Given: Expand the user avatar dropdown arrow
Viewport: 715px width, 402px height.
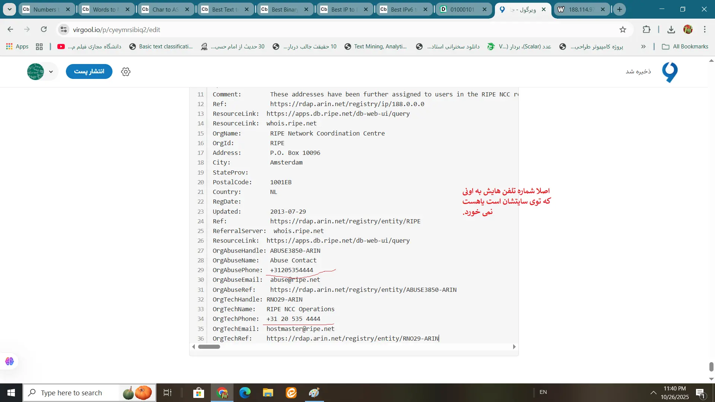Looking at the screenshot, I should pos(51,71).
